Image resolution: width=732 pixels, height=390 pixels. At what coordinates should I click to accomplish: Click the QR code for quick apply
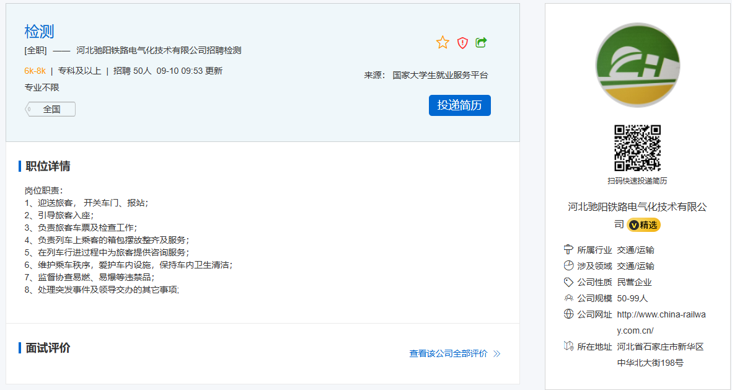tap(637, 148)
